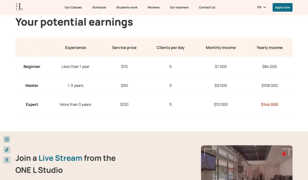Expand the EN language dropdown

point(261,7)
